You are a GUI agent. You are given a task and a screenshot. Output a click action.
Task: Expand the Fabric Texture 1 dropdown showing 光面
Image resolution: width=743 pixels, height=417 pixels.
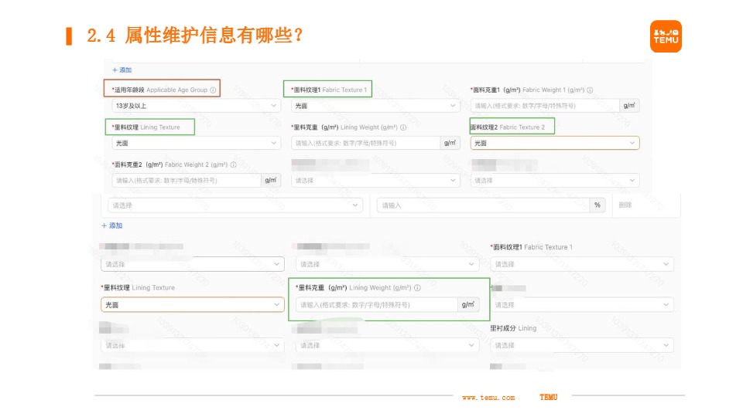tap(375, 106)
